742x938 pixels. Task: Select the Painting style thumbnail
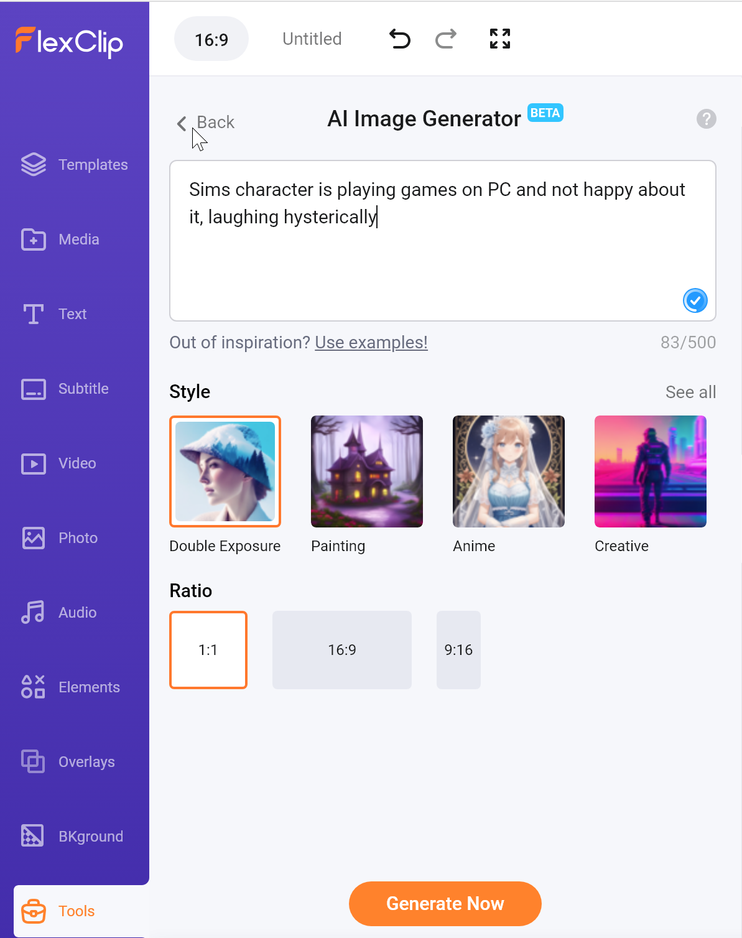click(367, 471)
